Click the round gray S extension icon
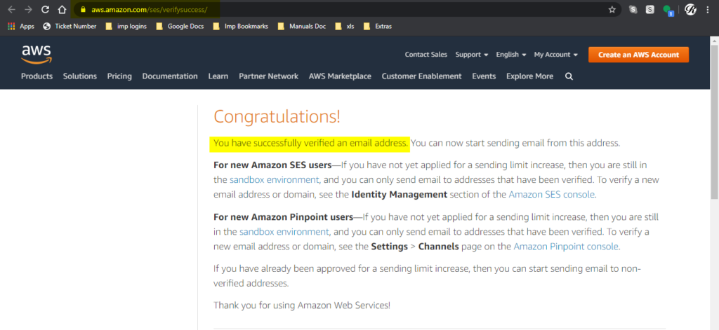The height and width of the screenshot is (330, 719). click(x=633, y=9)
